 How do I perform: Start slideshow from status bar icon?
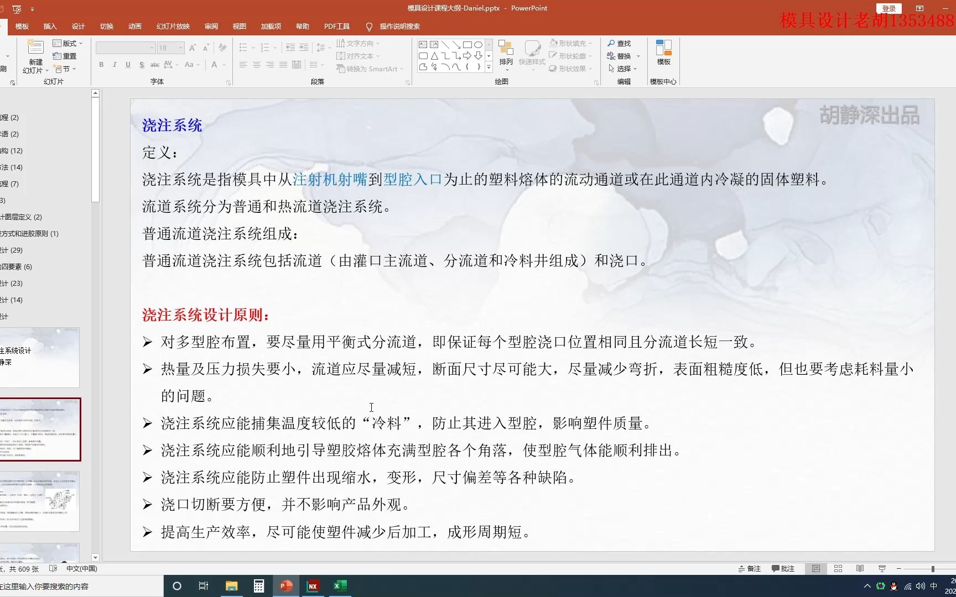[881, 568]
